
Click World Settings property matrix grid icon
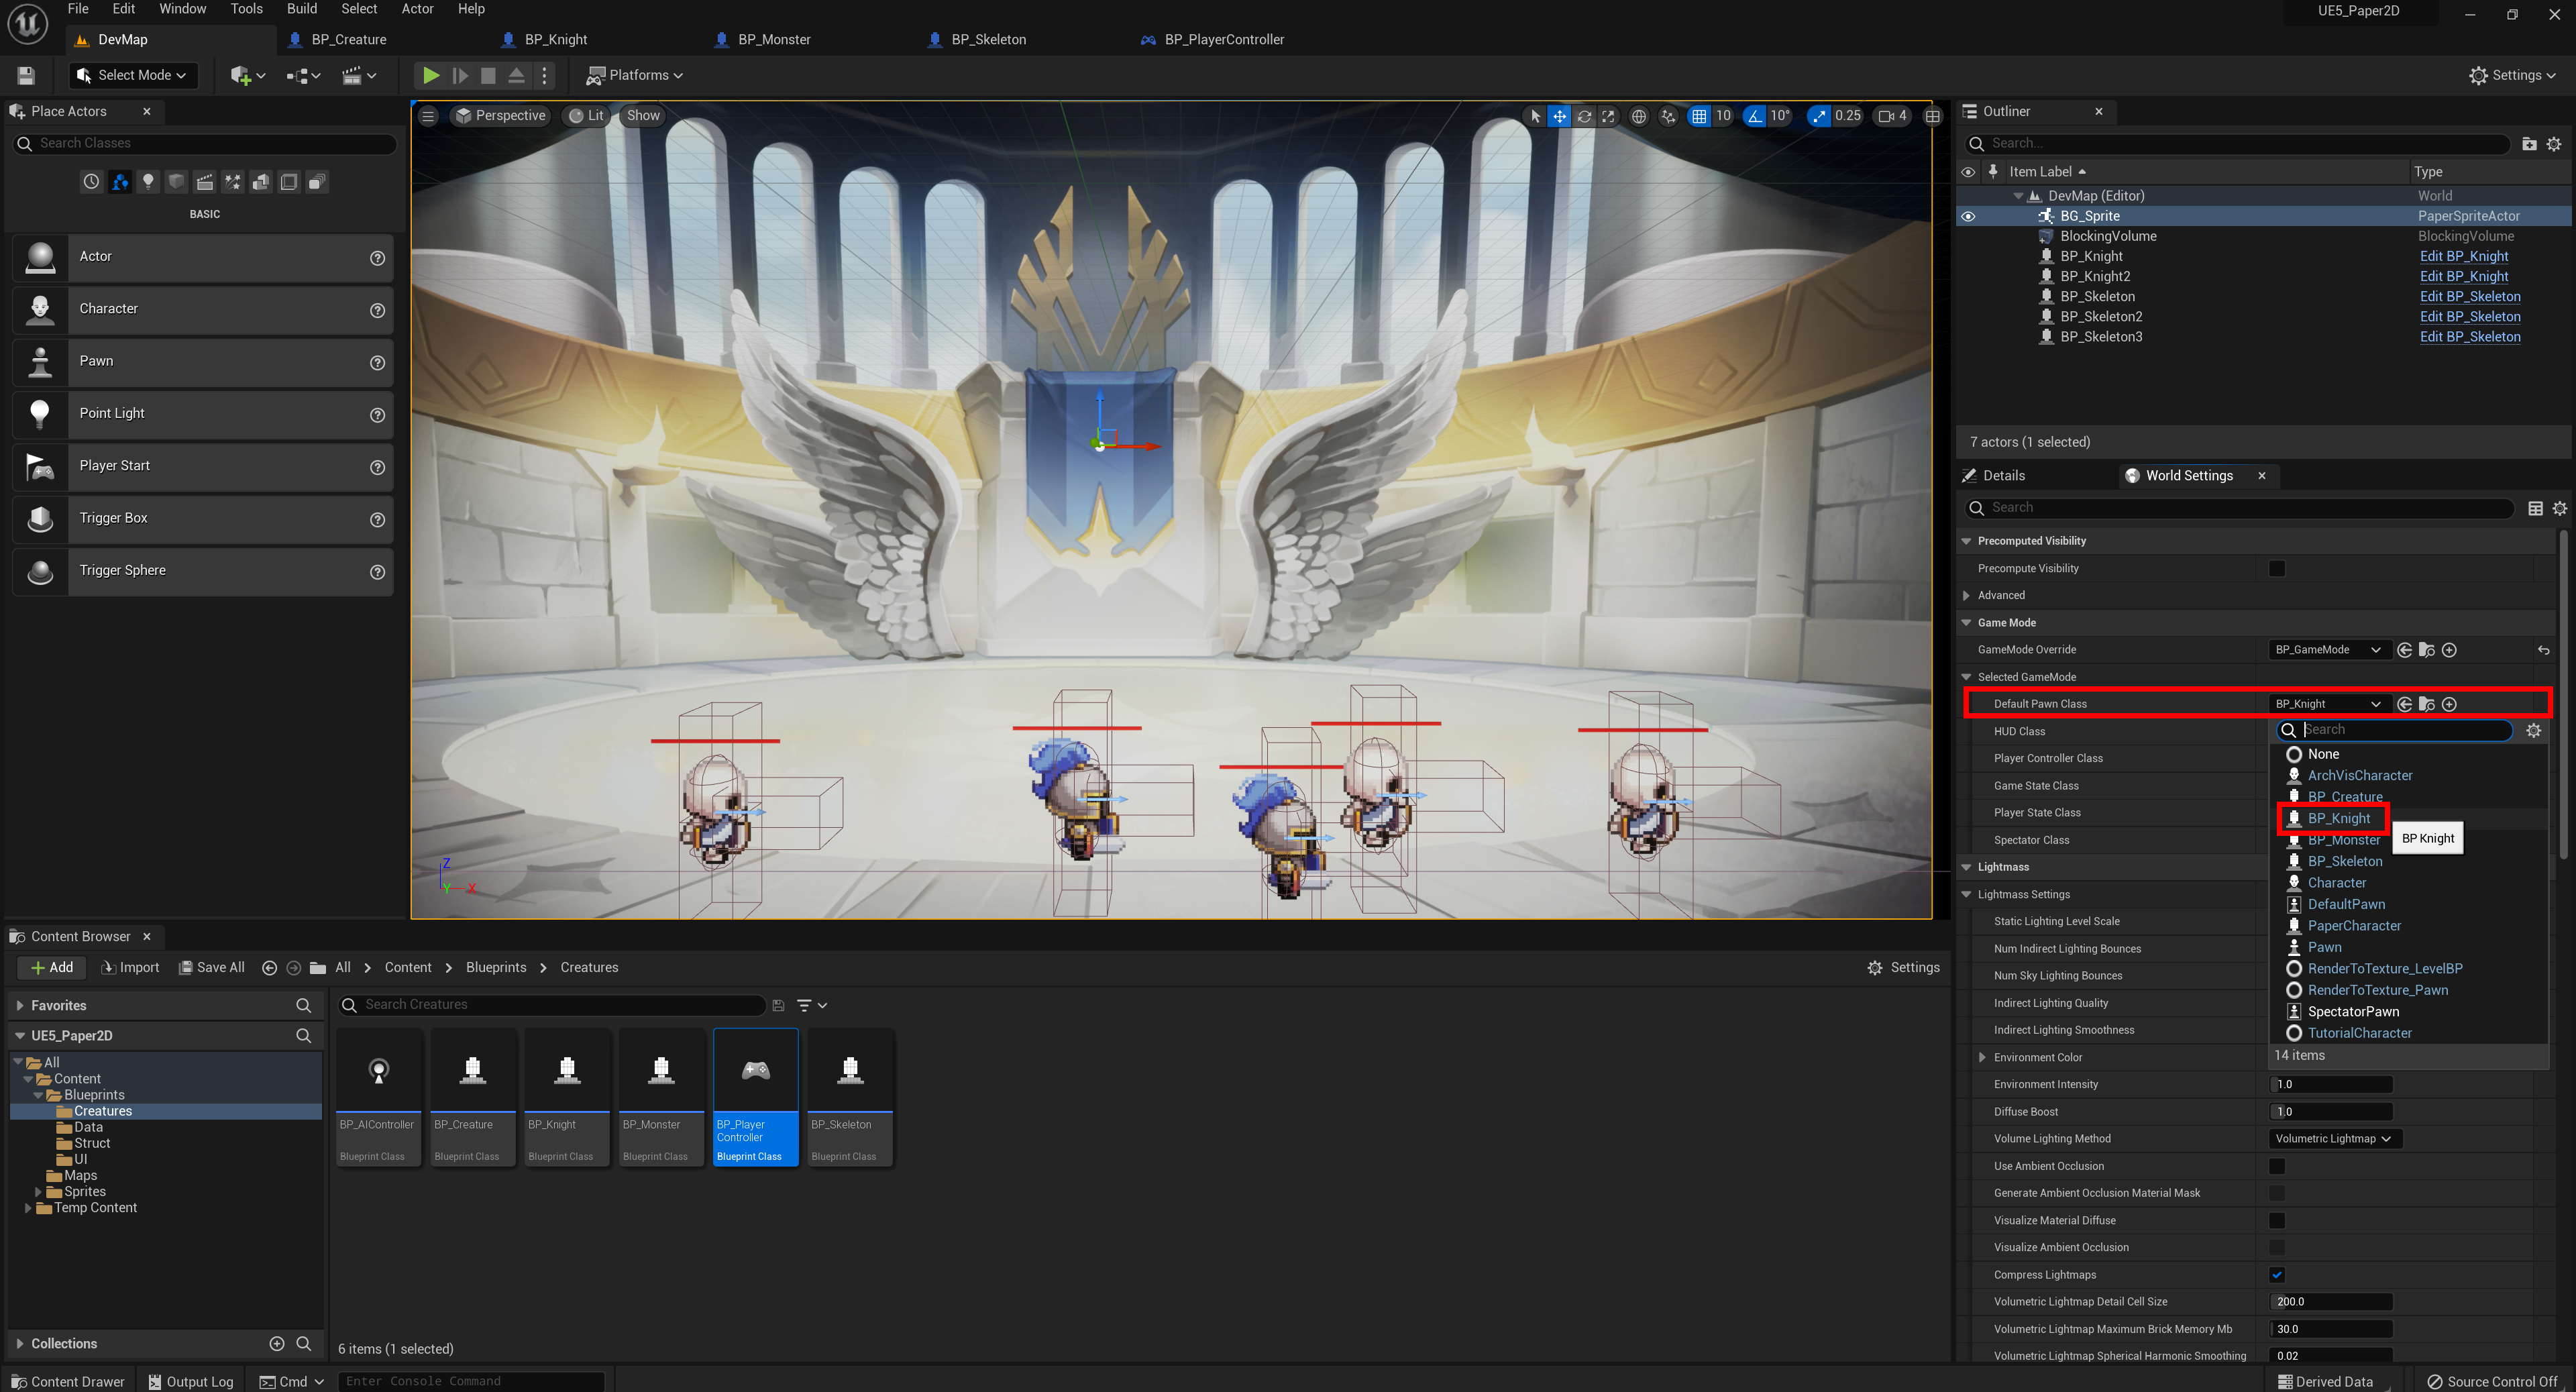click(2535, 508)
